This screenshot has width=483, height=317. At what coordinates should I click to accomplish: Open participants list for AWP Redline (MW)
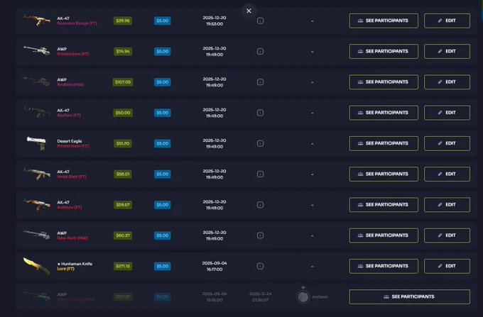coord(384,82)
